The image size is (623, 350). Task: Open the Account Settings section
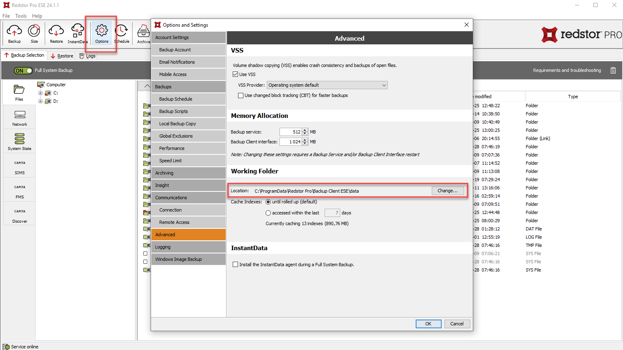coord(188,37)
